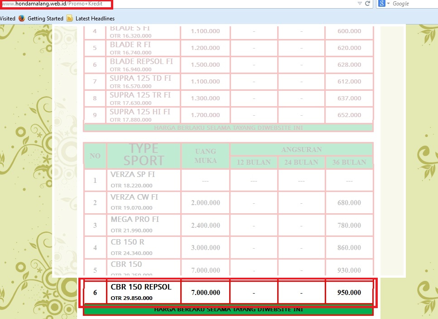Select the CBR 150 REPSOL model name
The height and width of the screenshot is (319, 438).
click(141, 287)
